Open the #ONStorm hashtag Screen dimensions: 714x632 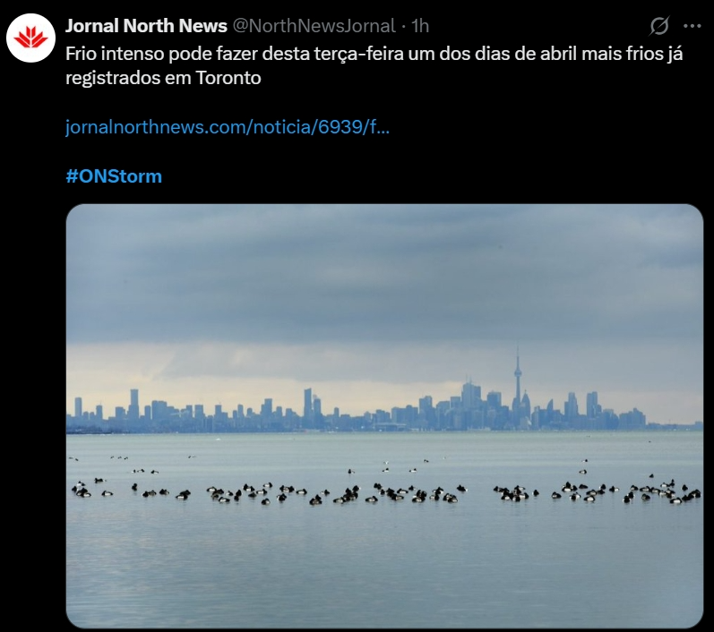114,176
